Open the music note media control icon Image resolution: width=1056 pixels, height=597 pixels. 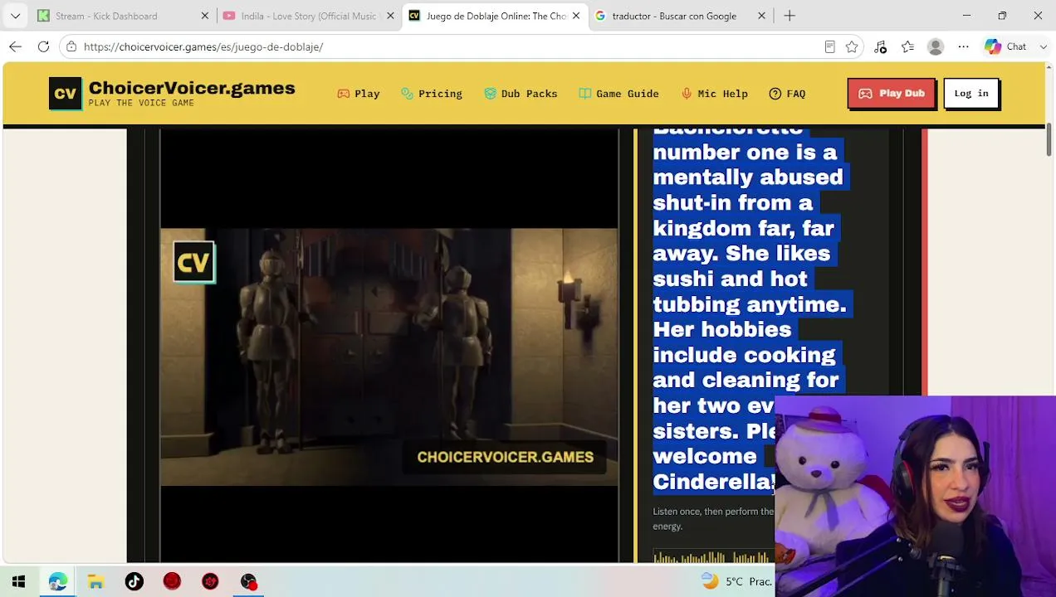(x=880, y=46)
